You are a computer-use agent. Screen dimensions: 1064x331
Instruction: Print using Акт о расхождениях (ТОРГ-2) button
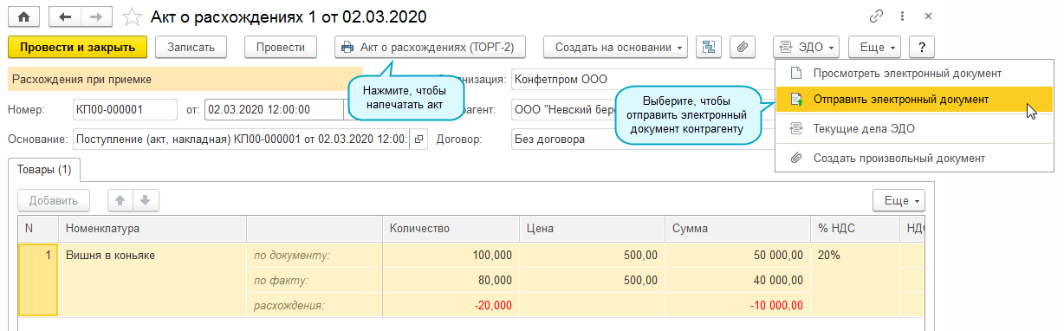(x=431, y=47)
